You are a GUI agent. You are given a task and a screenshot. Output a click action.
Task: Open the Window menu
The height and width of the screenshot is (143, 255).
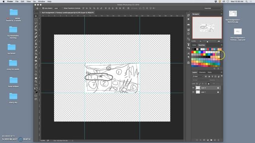pyautogui.click(x=41, y=2)
